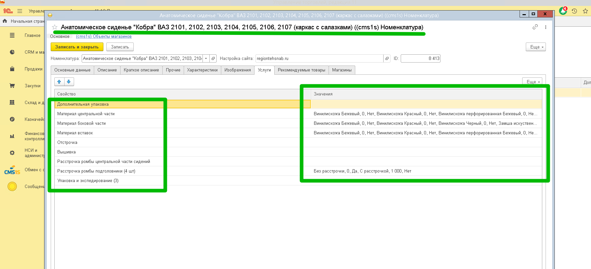Viewport: 591px width, 269px height.
Task: Open the site setting regiontehsnab.ru record
Action: pos(387,59)
